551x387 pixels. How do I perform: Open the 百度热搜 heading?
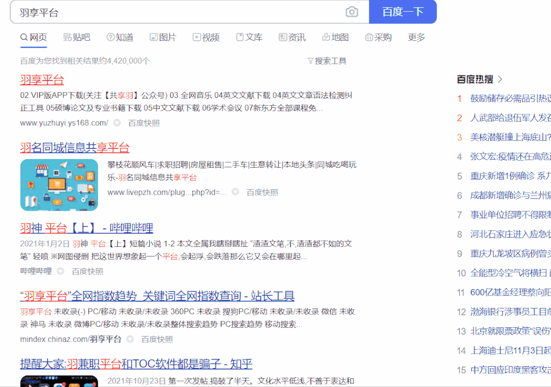[475, 79]
